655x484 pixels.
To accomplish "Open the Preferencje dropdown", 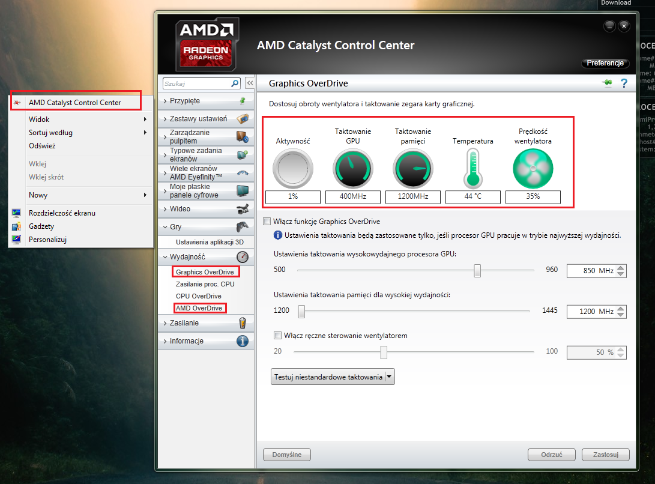I will coord(605,63).
